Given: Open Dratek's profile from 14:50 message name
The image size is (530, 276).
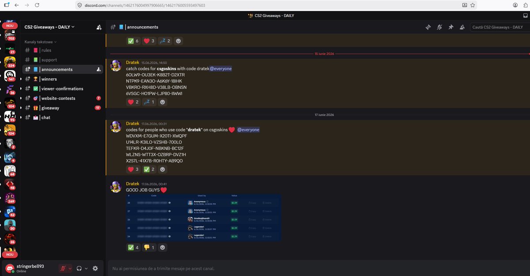Looking at the screenshot, I should [132, 63].
